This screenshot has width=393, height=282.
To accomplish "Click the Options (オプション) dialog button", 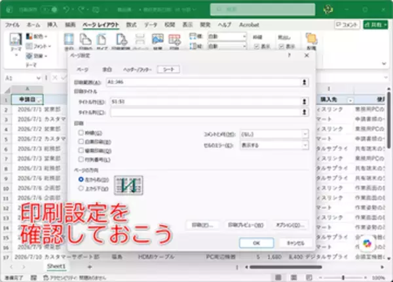I will pyautogui.click(x=290, y=225).
